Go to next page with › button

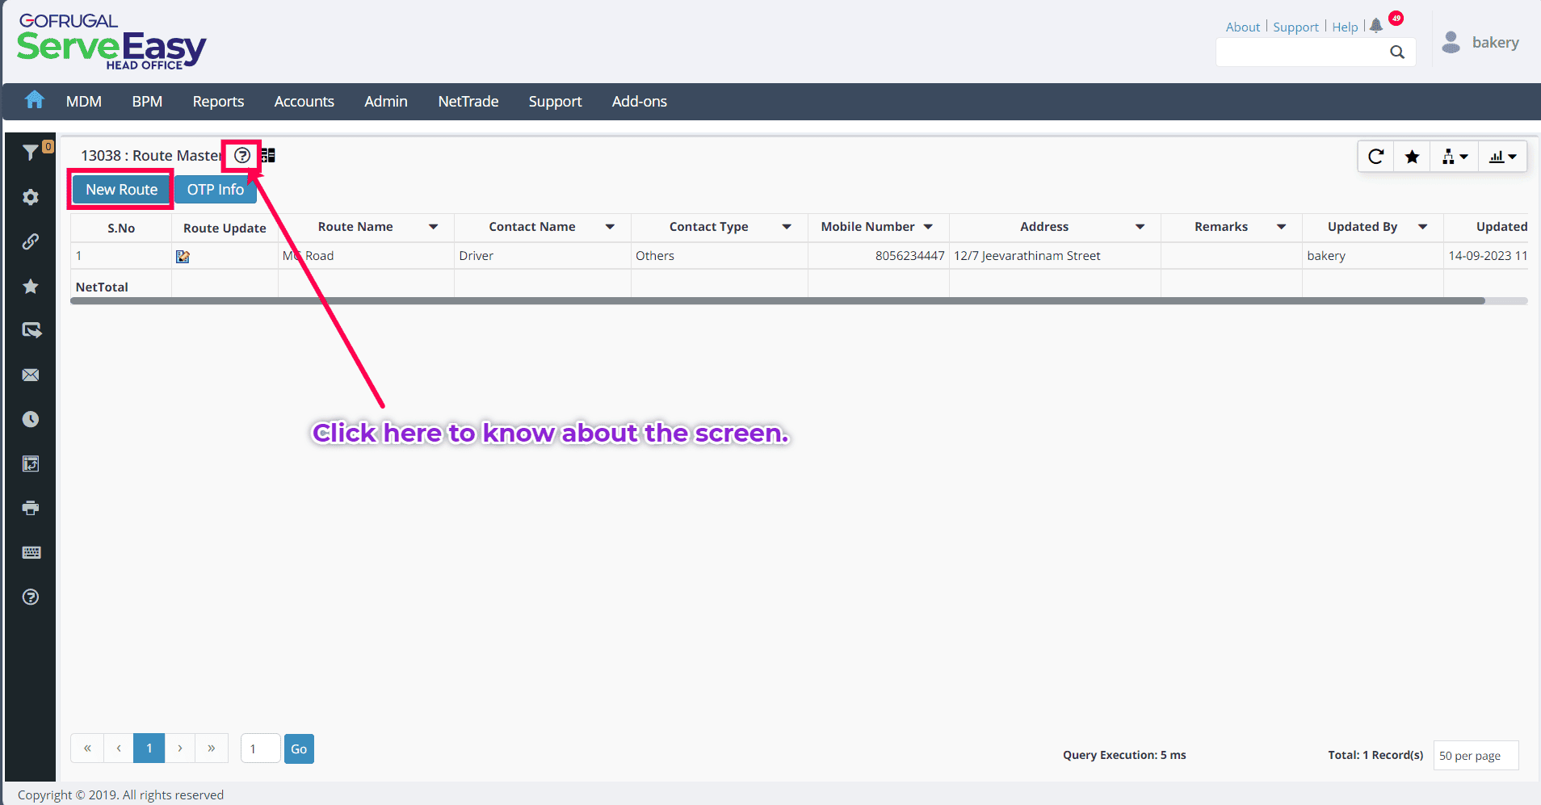point(180,748)
